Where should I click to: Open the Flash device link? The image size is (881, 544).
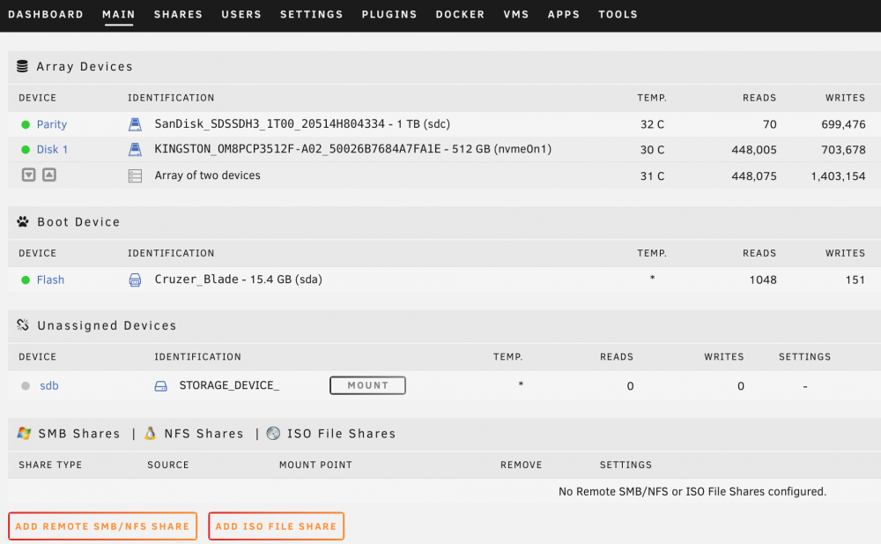tap(50, 279)
